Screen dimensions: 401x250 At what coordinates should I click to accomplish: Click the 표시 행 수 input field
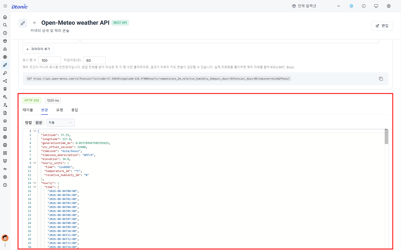pyautogui.click(x=50, y=60)
